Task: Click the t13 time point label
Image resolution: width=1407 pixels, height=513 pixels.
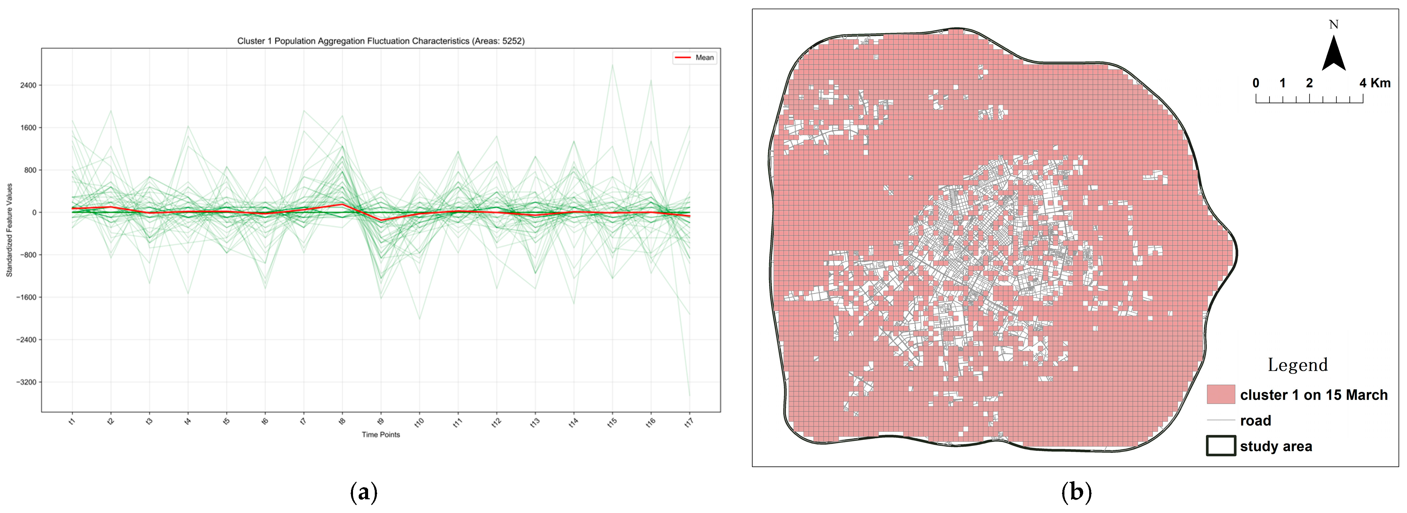Action: pyautogui.click(x=534, y=423)
